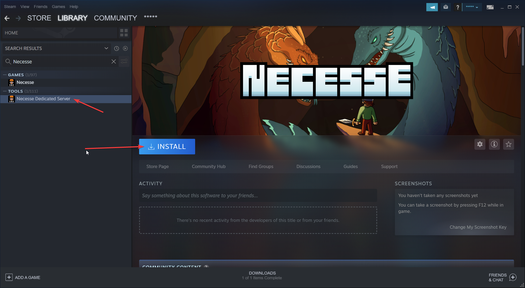Open the Guides link

(x=350, y=166)
